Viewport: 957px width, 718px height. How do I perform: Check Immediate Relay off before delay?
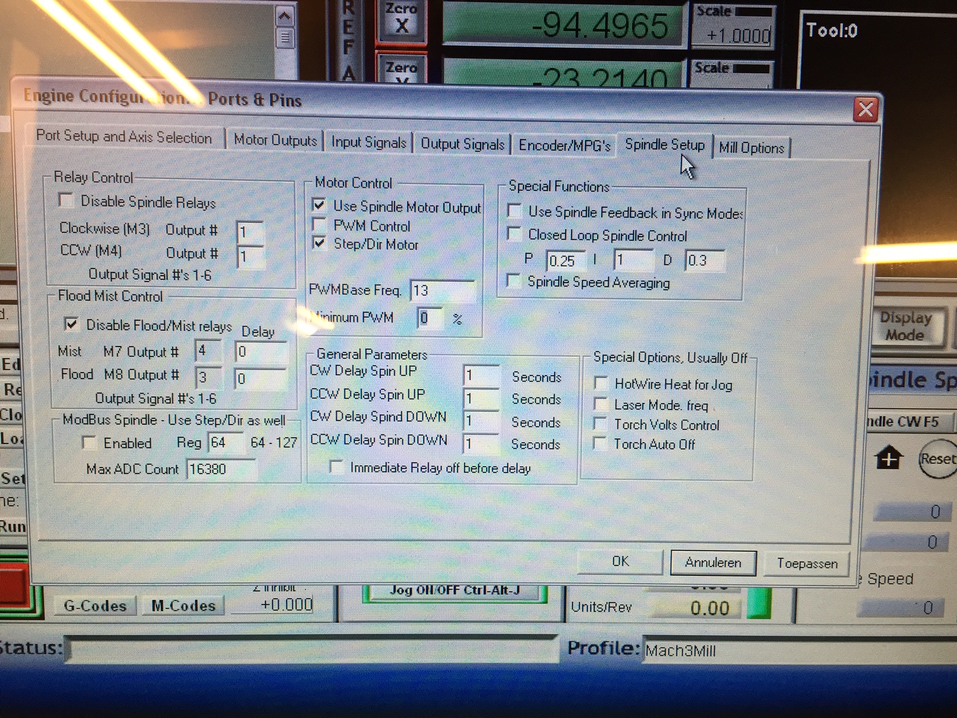337,467
